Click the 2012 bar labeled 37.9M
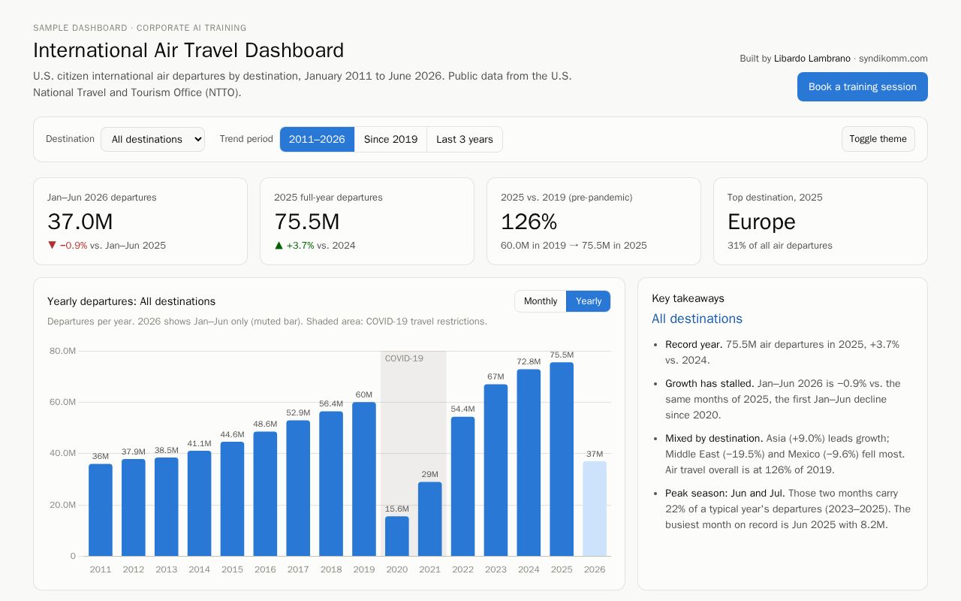The height and width of the screenshot is (601, 961). click(x=134, y=508)
